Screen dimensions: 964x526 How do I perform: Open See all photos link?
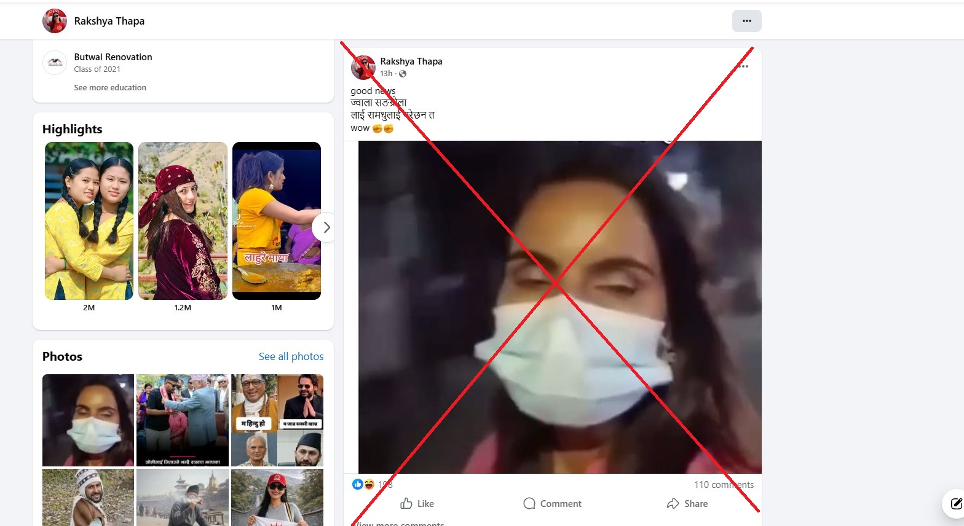(291, 356)
